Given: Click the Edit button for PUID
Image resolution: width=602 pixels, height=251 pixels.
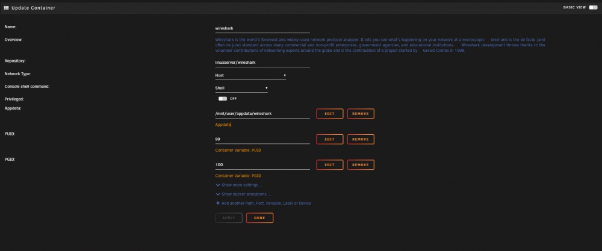Looking at the screenshot, I should pos(329,139).
